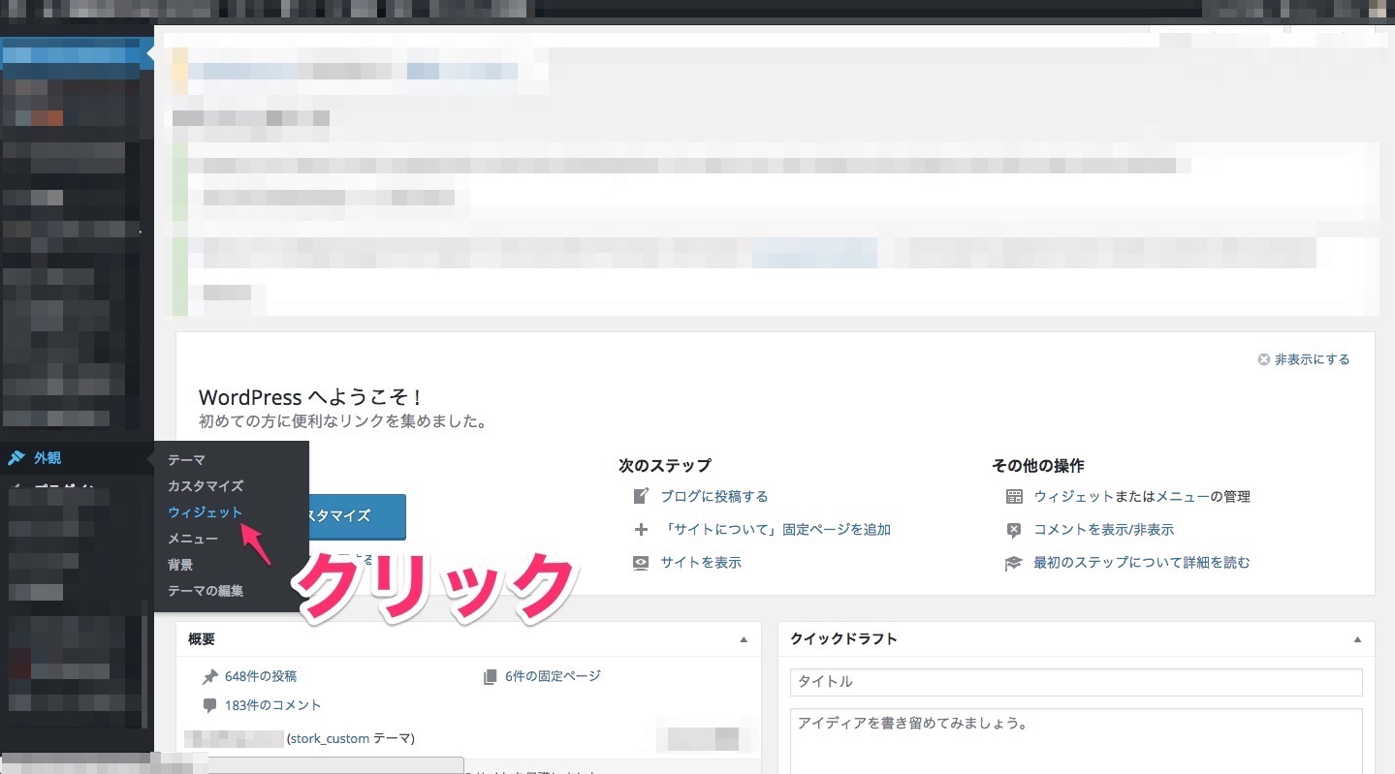Click the x icon beside 非表示にする

[x=1264, y=359]
